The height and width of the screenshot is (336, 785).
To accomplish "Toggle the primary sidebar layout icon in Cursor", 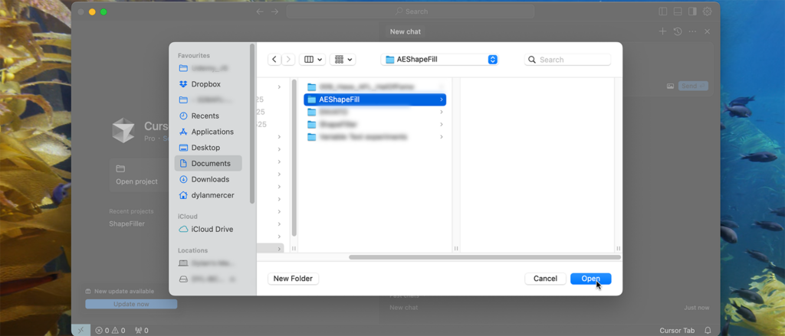I will point(663,11).
